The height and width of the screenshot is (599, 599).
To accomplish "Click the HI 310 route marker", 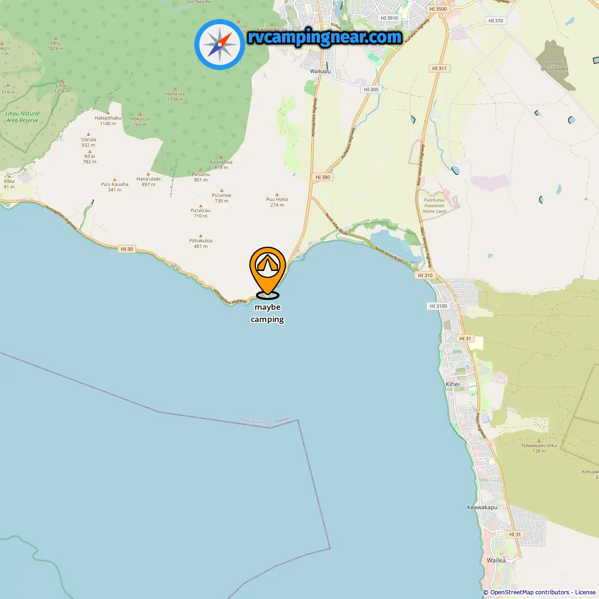I will point(425,275).
